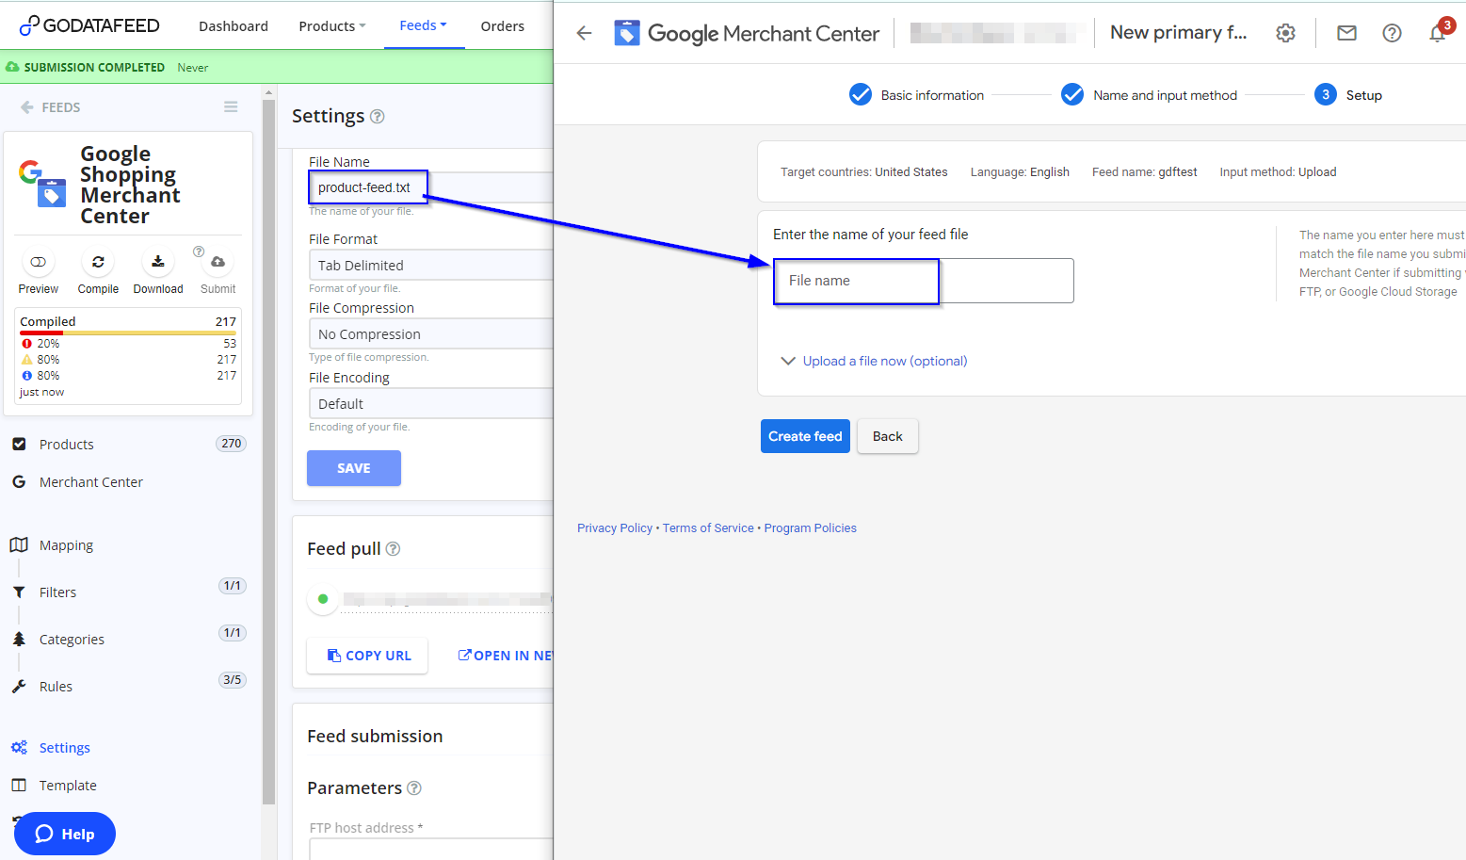Click the File Name input field

point(430,187)
